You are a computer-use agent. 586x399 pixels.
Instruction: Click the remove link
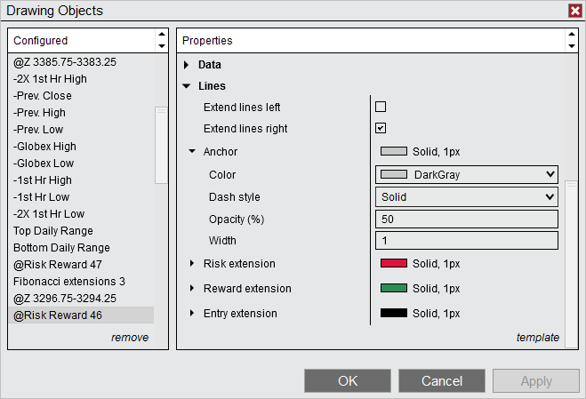click(x=130, y=338)
